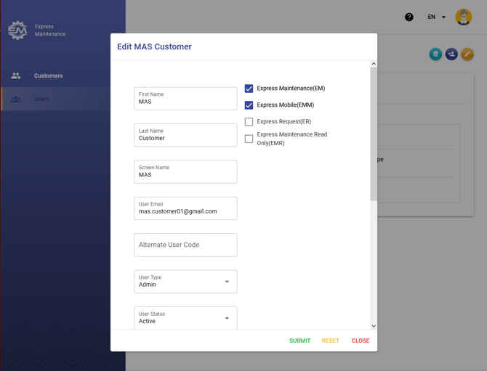Enable Express Request(ER) checkbox
This screenshot has height=371, width=487.
(249, 122)
